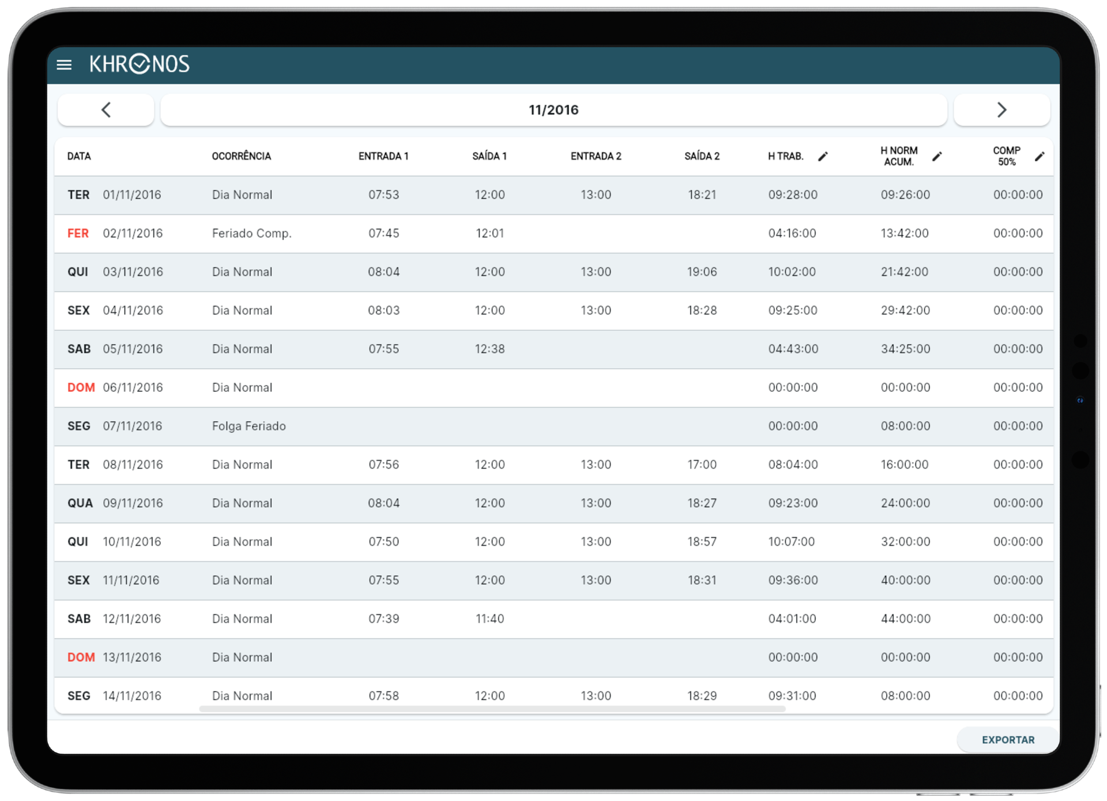
Task: Click the ENTRADA 1 column header
Action: click(x=383, y=156)
